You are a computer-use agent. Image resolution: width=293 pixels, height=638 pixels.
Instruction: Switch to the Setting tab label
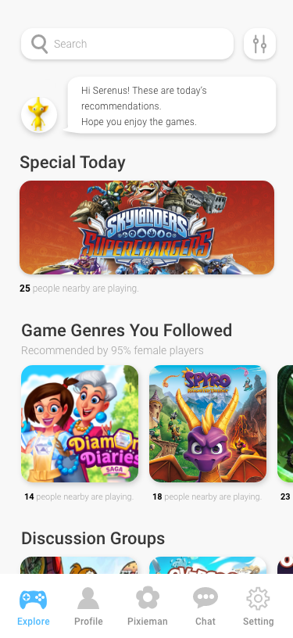pos(258,622)
